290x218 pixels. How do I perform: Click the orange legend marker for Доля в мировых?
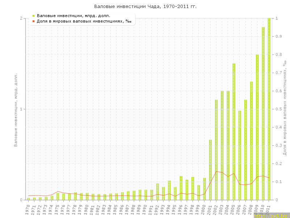(x=33, y=21)
